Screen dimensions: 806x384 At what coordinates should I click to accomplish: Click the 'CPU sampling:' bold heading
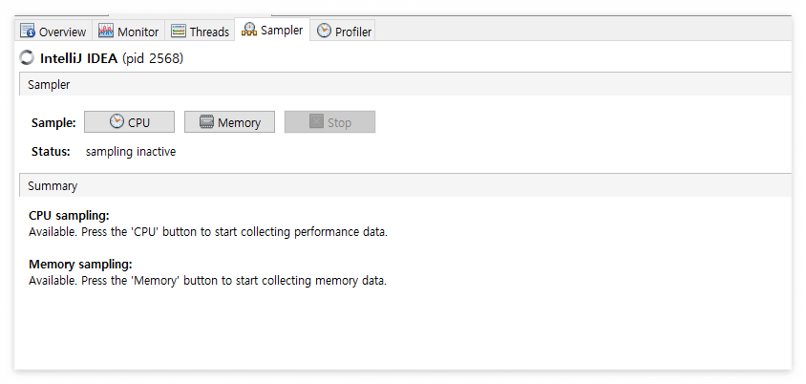[69, 215]
